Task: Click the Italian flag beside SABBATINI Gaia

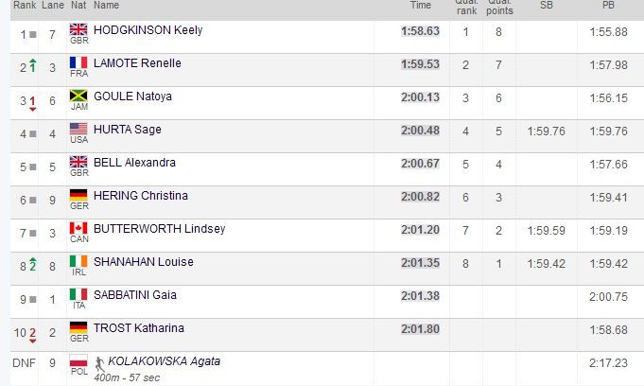Action: (78, 295)
